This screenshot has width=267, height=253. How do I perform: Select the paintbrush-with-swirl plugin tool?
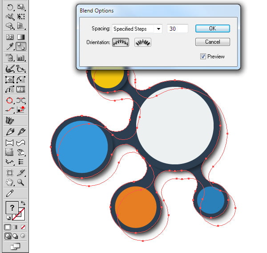[10, 69]
